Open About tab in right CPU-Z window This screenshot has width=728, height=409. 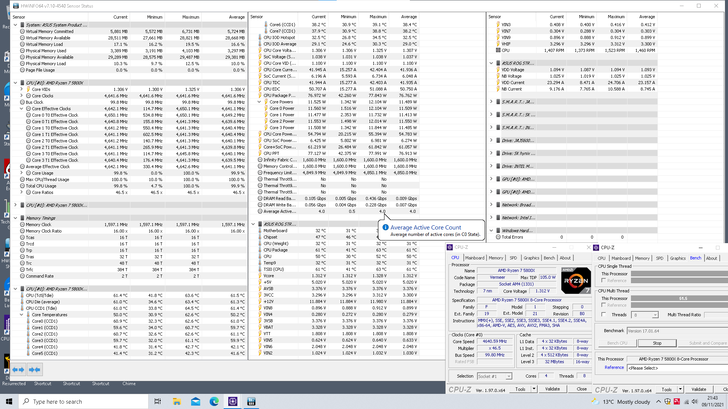pyautogui.click(x=711, y=258)
